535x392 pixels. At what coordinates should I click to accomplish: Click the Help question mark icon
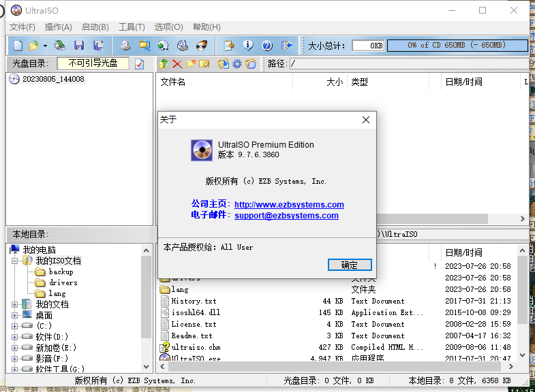click(x=267, y=46)
